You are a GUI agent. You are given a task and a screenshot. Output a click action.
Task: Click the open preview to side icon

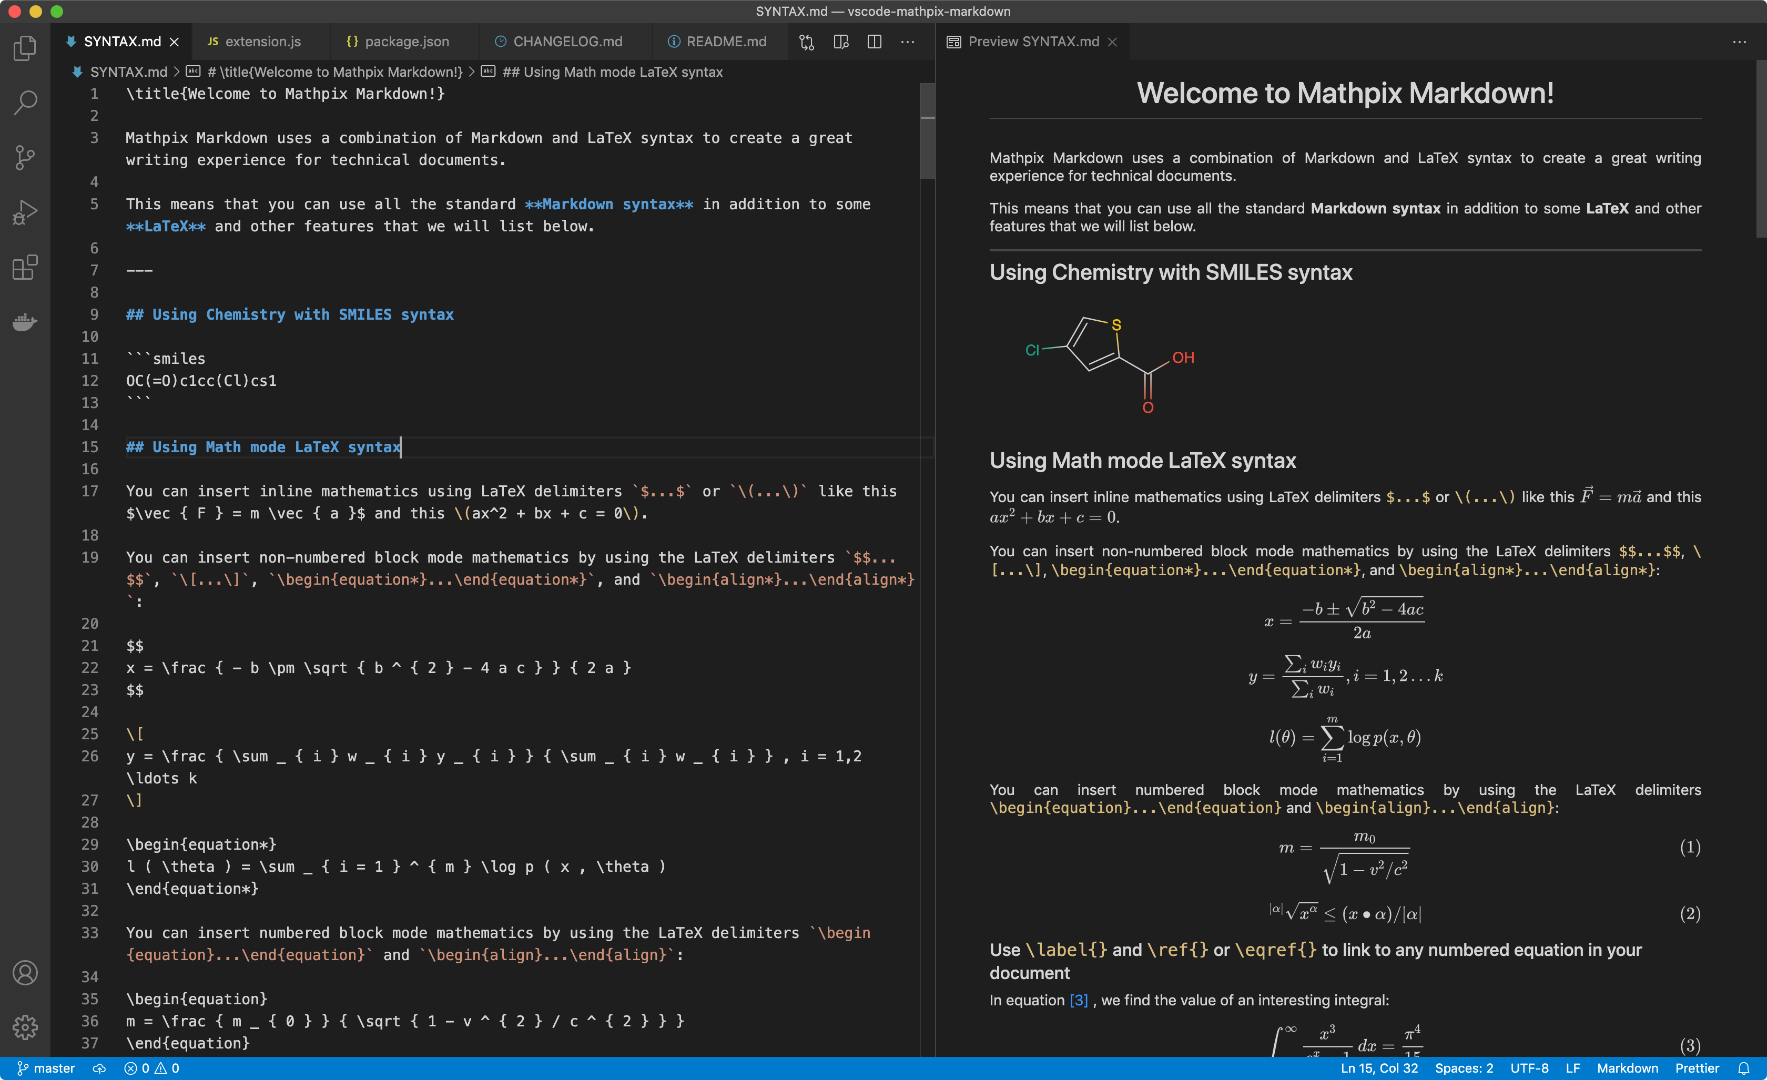click(x=841, y=42)
